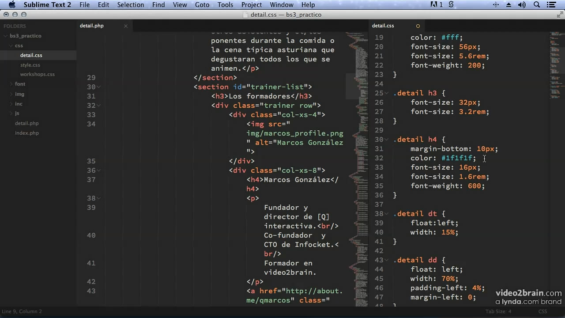The width and height of the screenshot is (565, 318).
Task: Click the padding-left: 4%; declaration
Action: (x=448, y=288)
